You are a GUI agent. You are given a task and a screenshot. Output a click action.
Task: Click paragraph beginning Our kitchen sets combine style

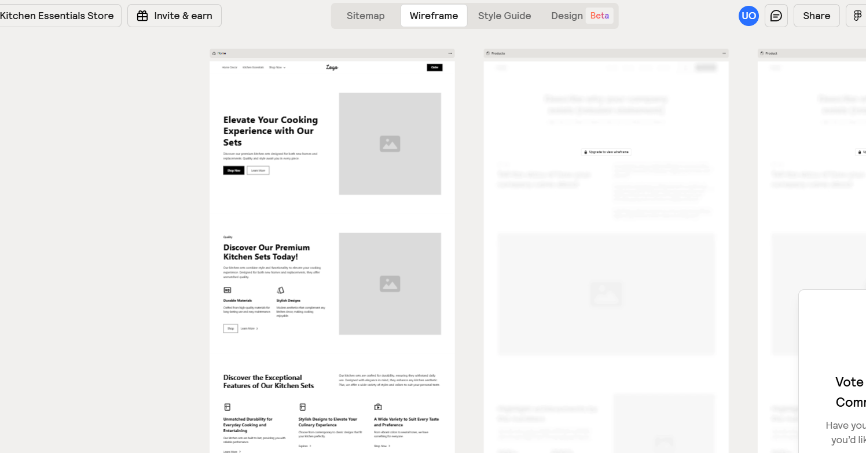(272, 272)
